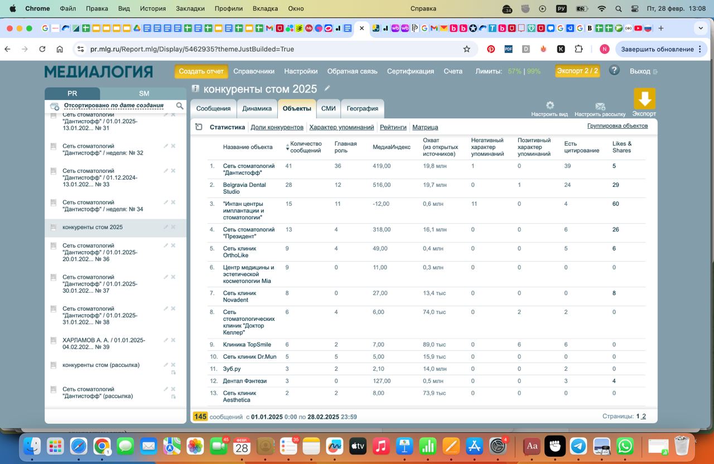
Task: Delete the ХАРЛАМОВ А. А. report with X icon
Action: pyautogui.click(x=173, y=340)
